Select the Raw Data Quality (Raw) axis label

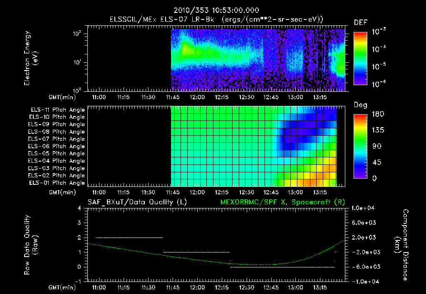(x=31, y=245)
